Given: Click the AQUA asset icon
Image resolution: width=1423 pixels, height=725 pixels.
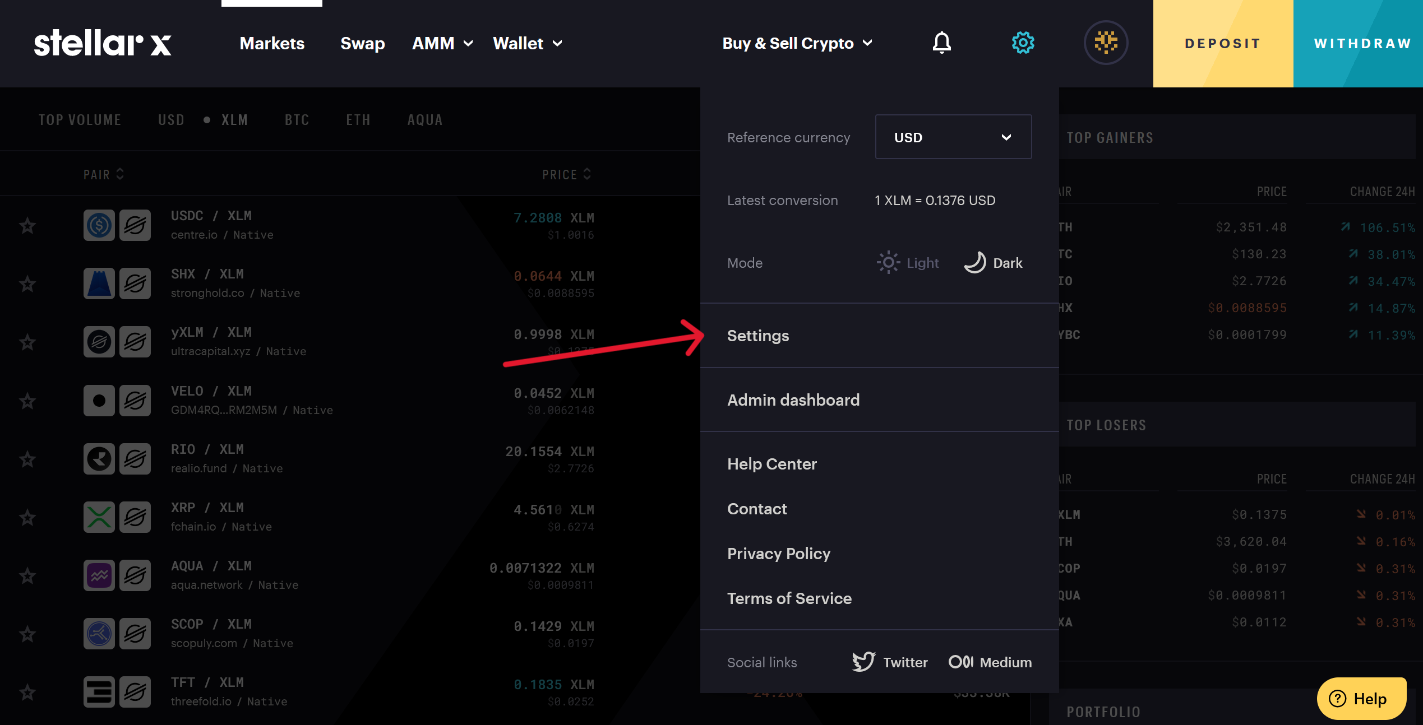Looking at the screenshot, I should point(99,575).
